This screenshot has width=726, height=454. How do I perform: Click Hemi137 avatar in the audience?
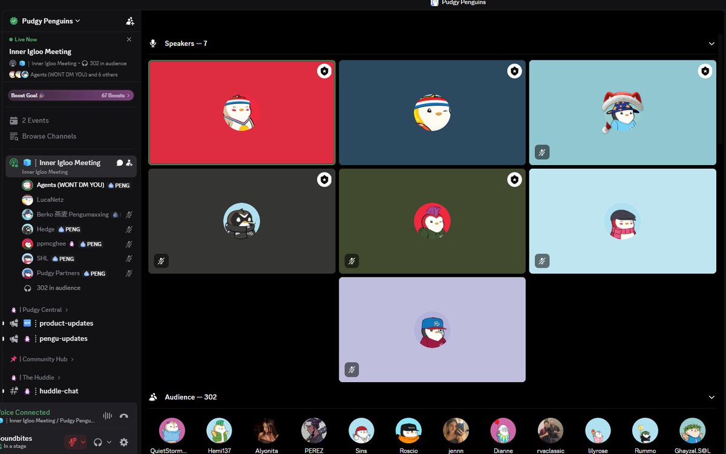coord(219,430)
